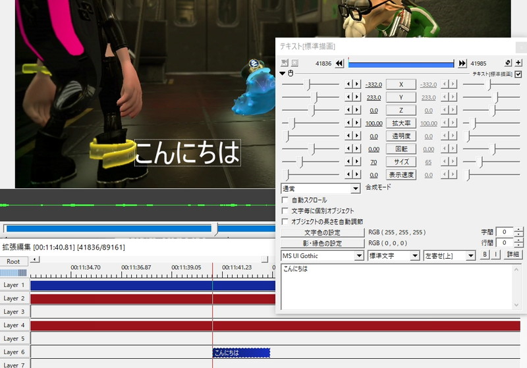Click the 字間 value input field
527x368 pixels.
pos(505,232)
